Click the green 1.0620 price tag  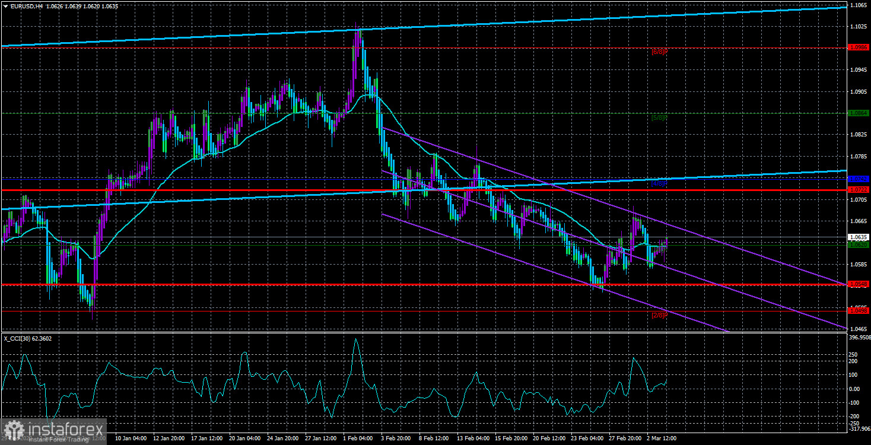click(859, 244)
